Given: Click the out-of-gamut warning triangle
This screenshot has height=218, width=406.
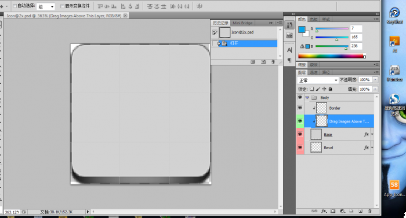Looking at the screenshot, I should click(x=302, y=46).
